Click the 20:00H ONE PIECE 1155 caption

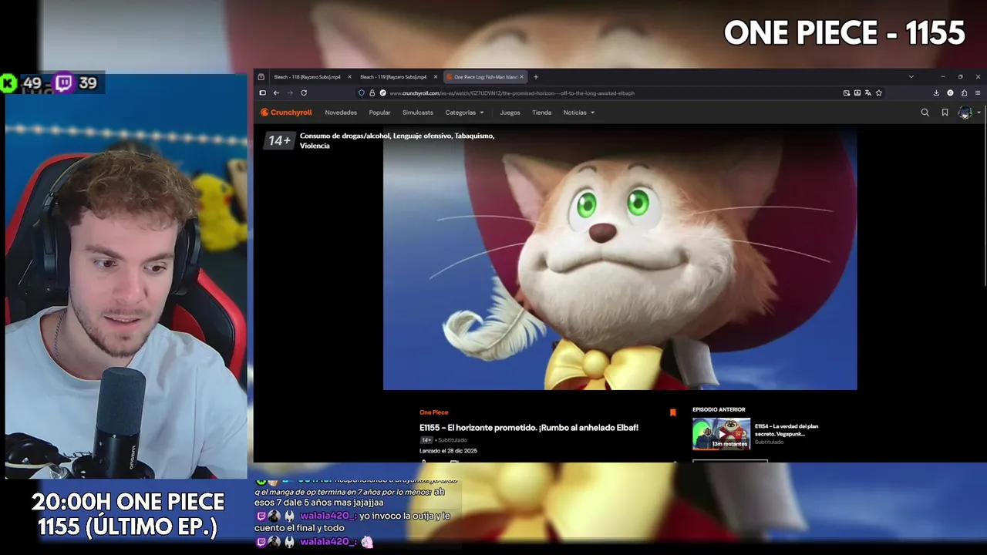click(128, 514)
